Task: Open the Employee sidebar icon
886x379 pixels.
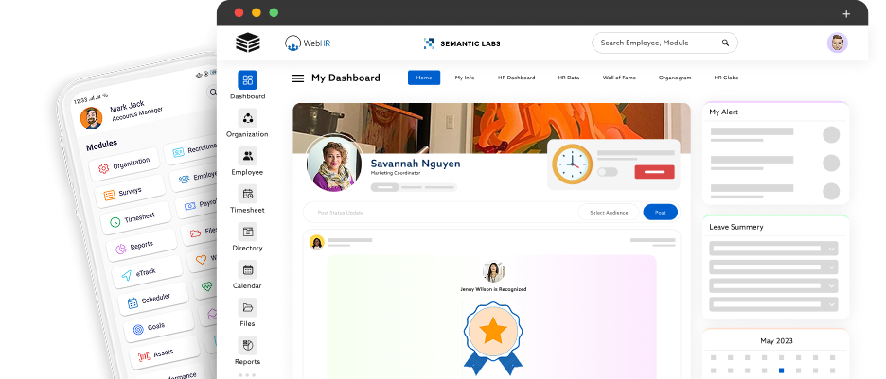Action: click(247, 156)
